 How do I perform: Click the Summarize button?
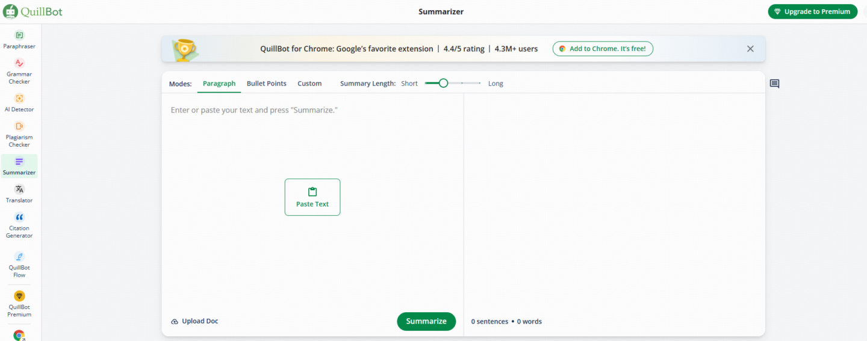click(426, 321)
